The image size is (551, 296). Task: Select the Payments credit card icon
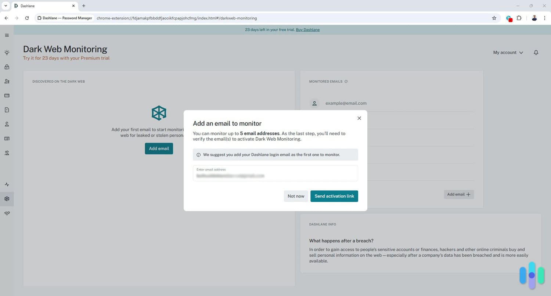click(7, 95)
